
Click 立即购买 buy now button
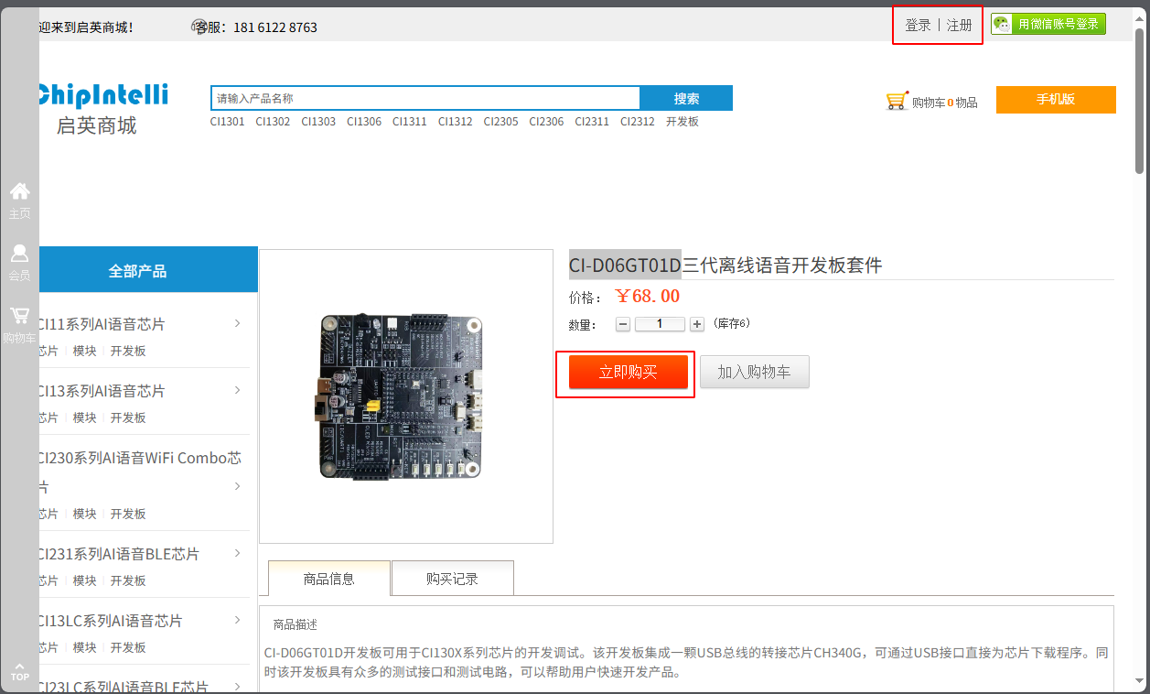pos(629,373)
